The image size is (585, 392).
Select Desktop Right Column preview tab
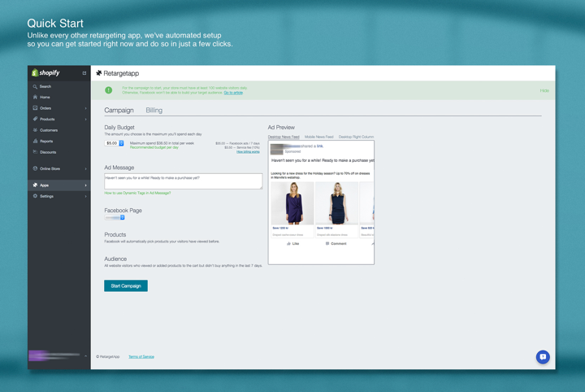356,137
